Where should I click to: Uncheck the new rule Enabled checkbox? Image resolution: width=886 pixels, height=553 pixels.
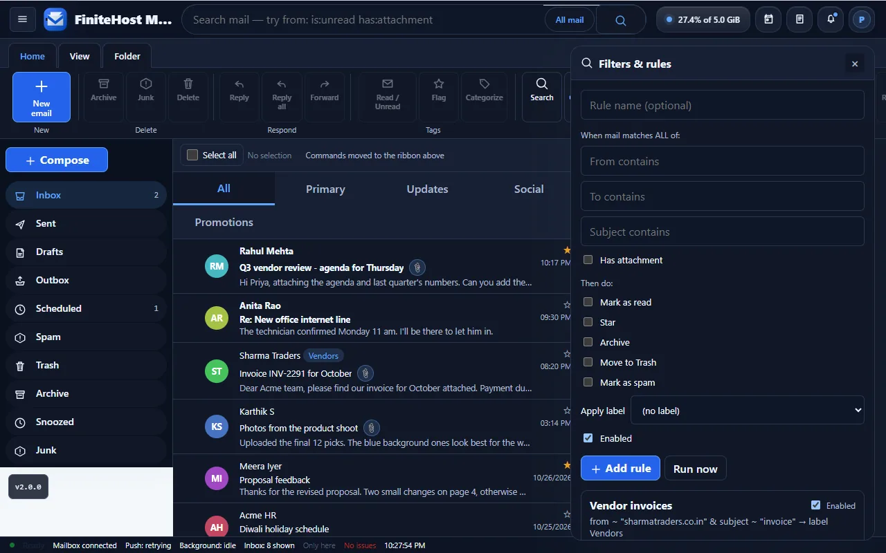coord(588,438)
